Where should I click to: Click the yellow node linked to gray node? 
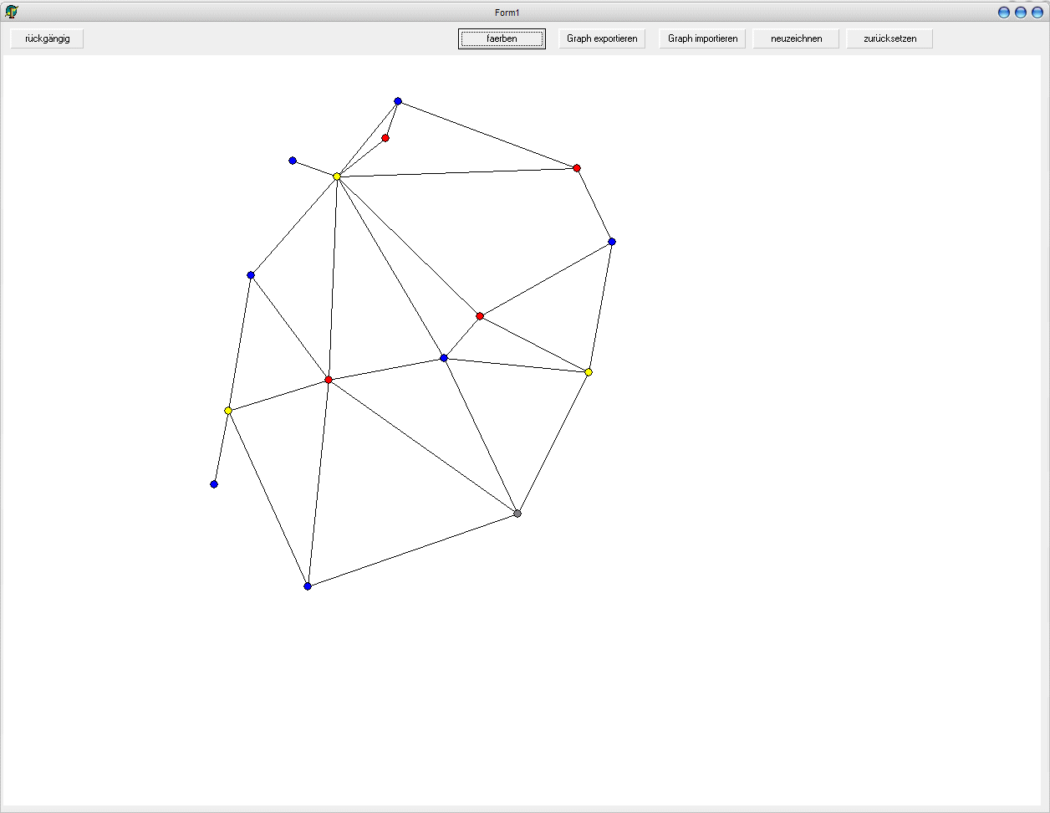[589, 372]
